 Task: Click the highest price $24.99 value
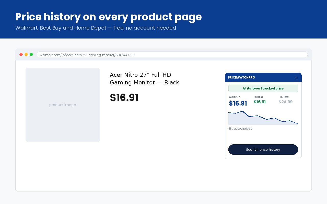285,102
